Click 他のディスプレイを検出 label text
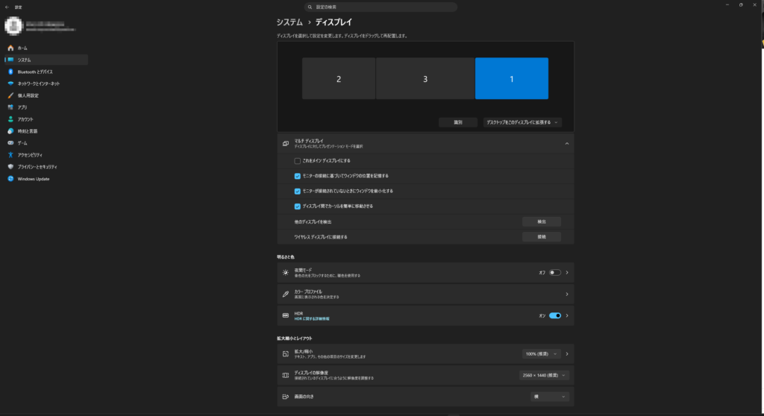The width and height of the screenshot is (764, 416). click(x=313, y=221)
